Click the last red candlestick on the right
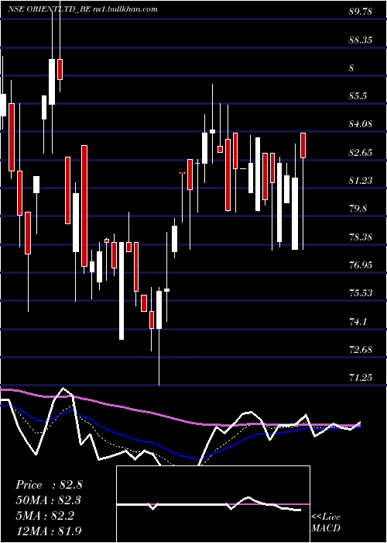The width and height of the screenshot is (387, 543). [x=303, y=145]
